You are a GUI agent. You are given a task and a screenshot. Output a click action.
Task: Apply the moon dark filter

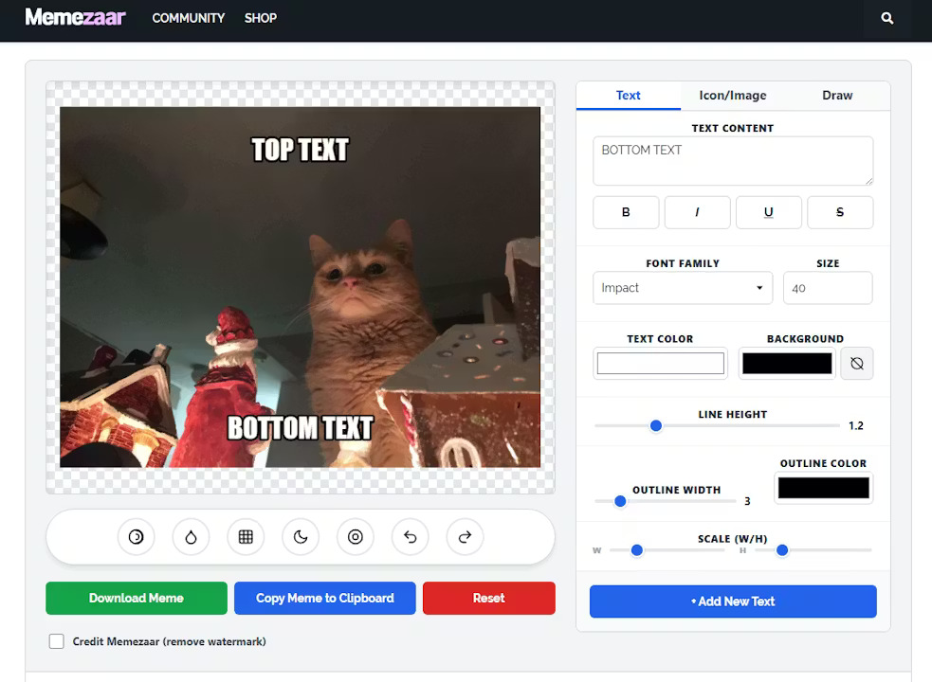click(301, 536)
